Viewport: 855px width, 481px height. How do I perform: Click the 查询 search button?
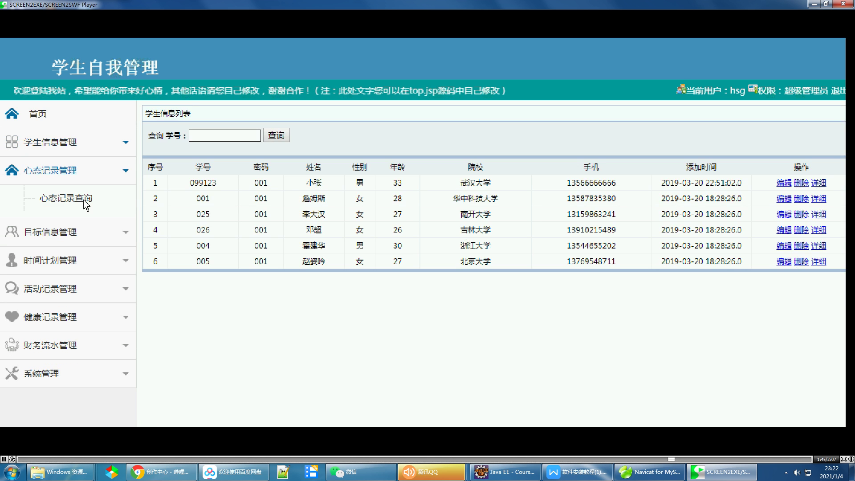point(276,135)
